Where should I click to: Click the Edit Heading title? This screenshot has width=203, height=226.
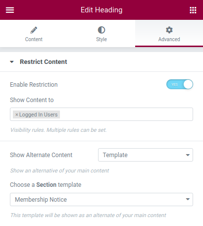tap(101, 10)
